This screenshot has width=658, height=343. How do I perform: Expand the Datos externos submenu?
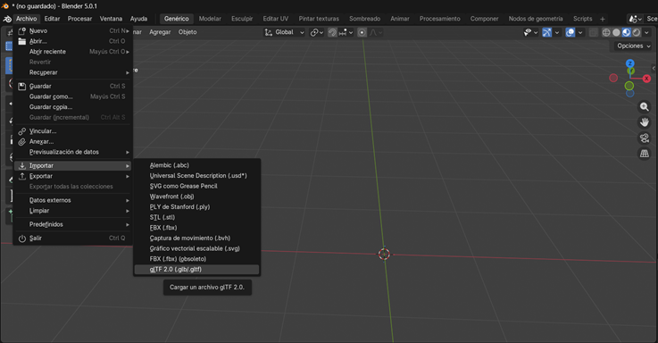click(73, 200)
